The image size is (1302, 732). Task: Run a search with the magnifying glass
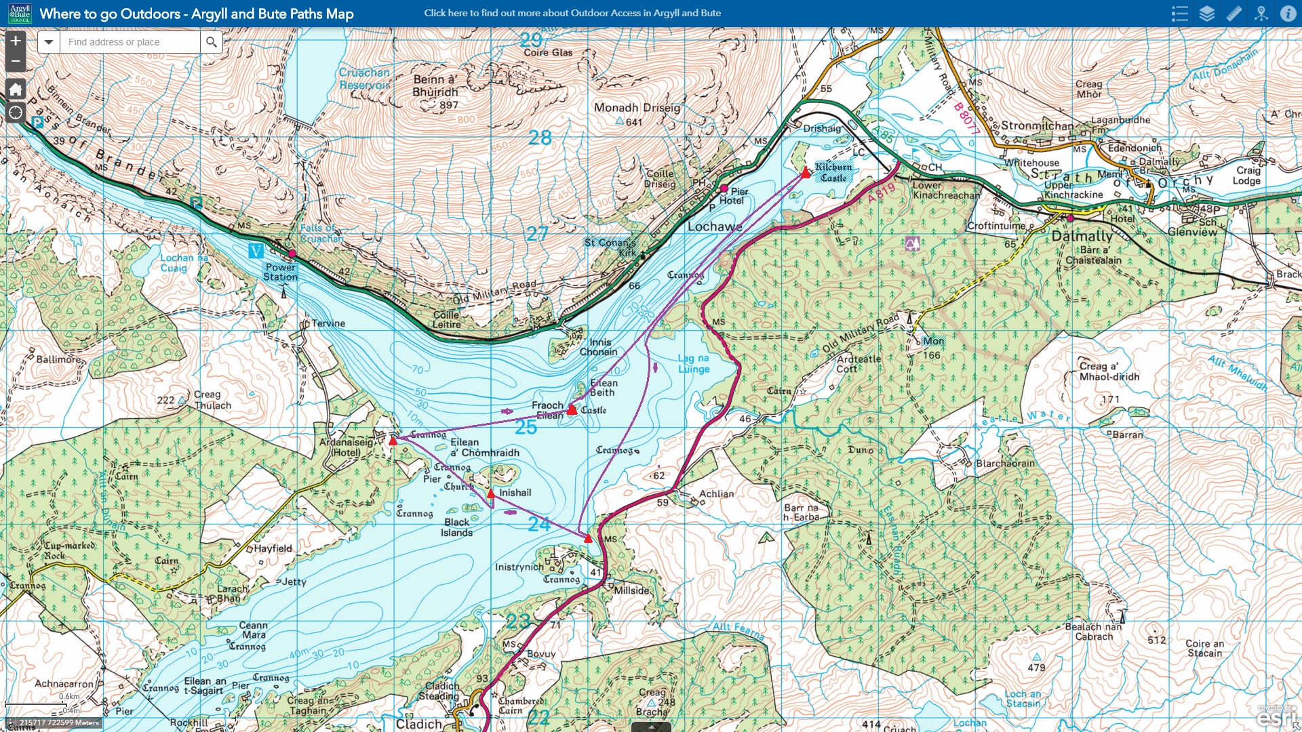pyautogui.click(x=211, y=42)
